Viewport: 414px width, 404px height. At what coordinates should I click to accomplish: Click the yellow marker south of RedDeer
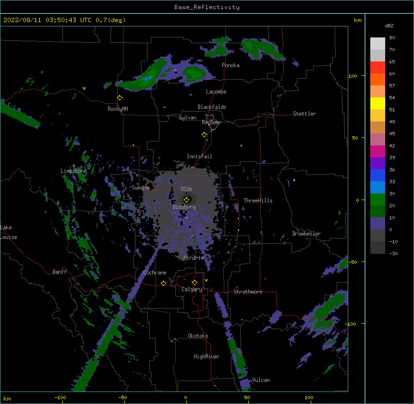[x=204, y=135]
